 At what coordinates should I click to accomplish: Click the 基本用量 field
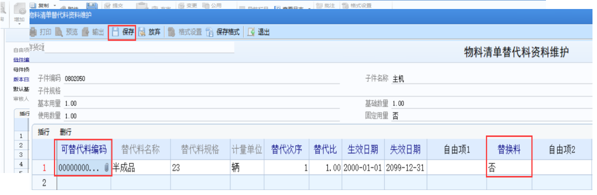pyautogui.click(x=202, y=103)
